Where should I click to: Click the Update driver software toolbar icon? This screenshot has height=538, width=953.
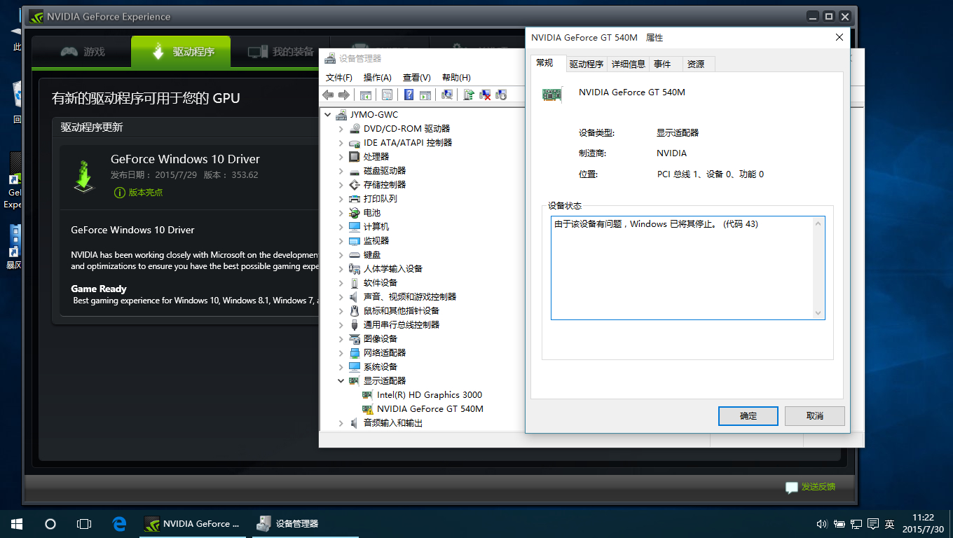(x=469, y=95)
